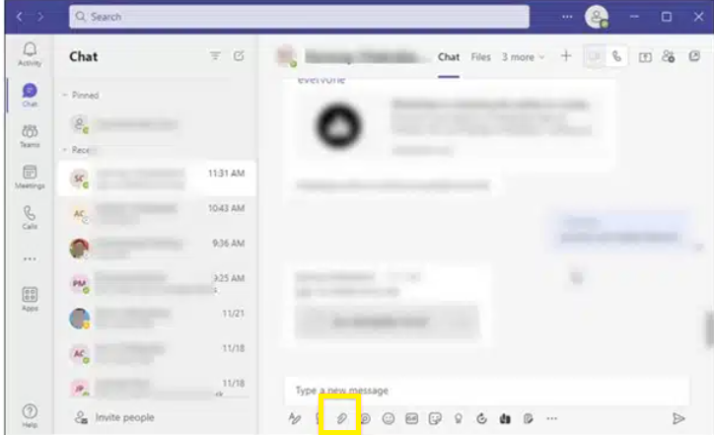Start an audio call with phone icon

click(617, 57)
